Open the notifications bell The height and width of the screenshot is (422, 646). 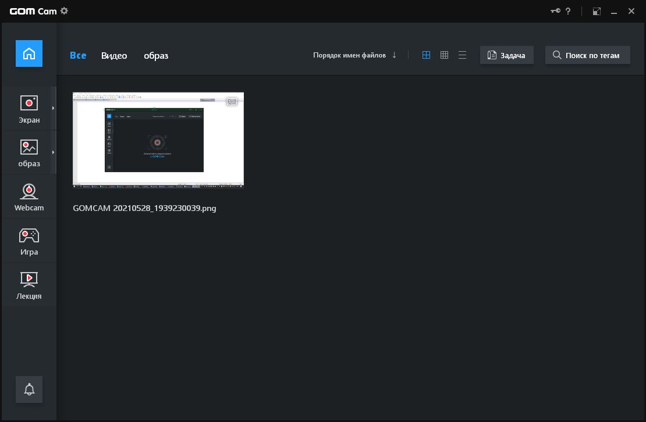point(29,389)
